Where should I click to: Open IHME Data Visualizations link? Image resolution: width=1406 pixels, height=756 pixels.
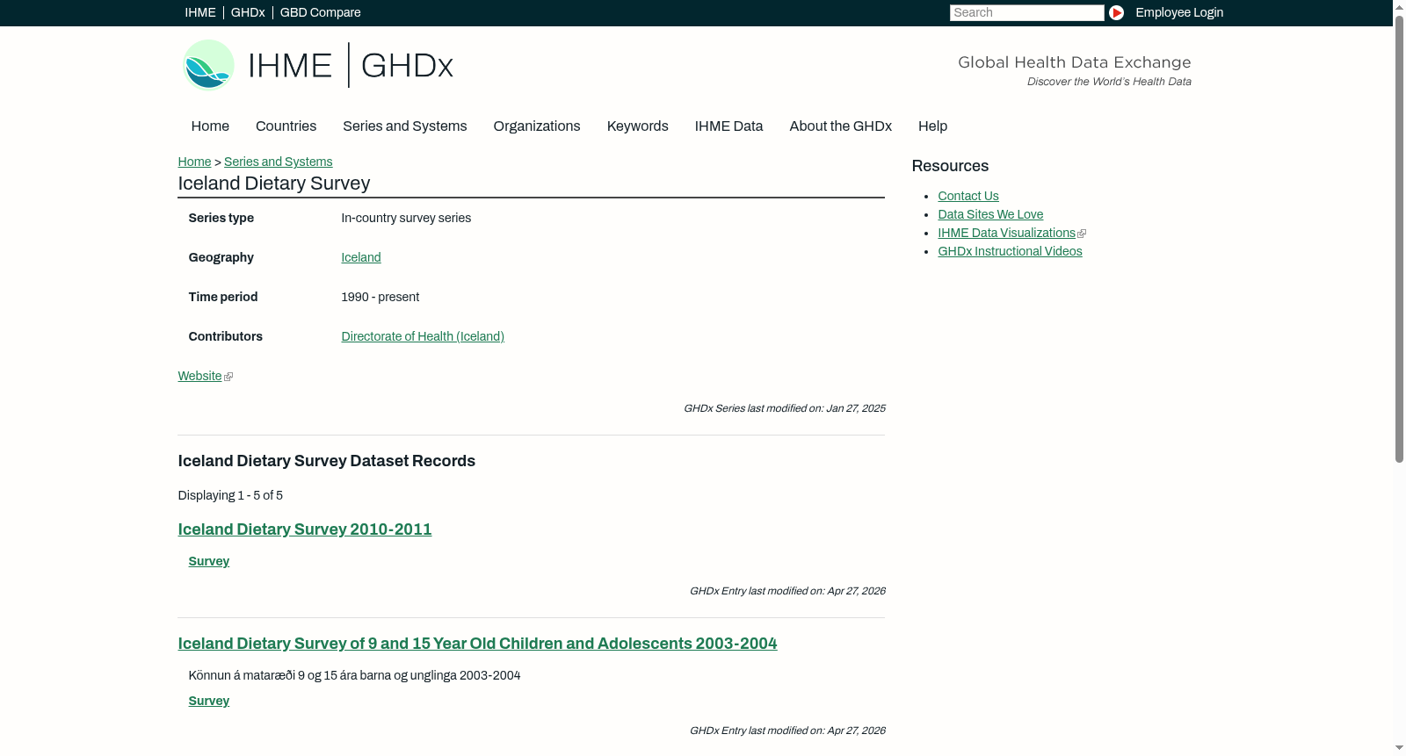click(x=1007, y=233)
